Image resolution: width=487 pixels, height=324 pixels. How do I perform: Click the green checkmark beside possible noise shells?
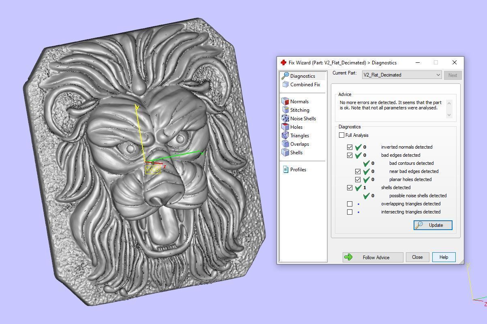366,196
